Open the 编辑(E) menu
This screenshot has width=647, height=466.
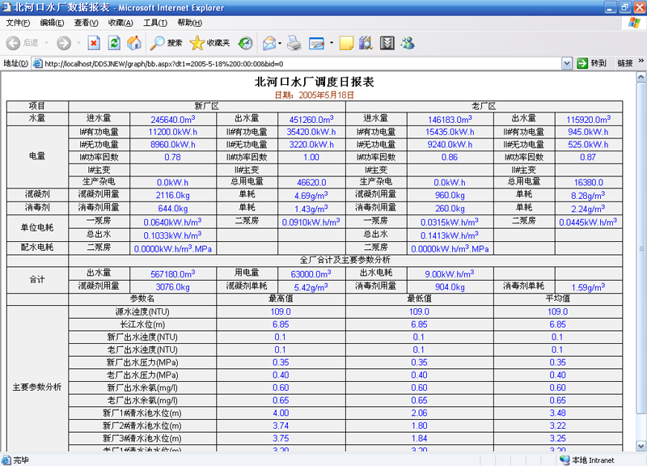(52, 23)
